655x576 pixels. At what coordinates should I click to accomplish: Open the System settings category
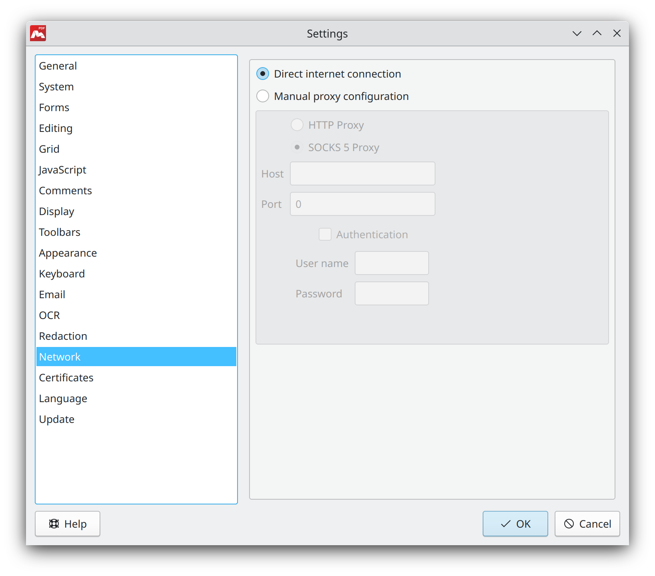[136, 86]
